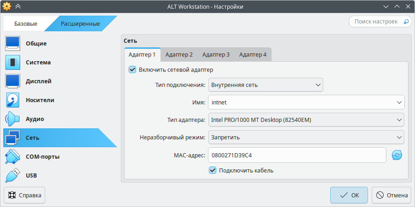The height and width of the screenshot is (207, 415).
Task: Select the System (Система) chip icon
Action: 13,62
